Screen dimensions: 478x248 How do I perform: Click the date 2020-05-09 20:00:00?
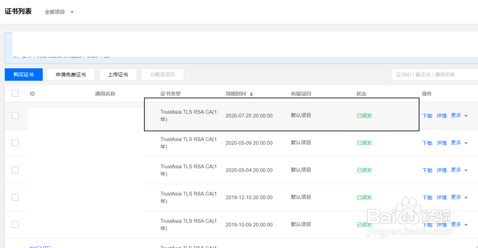point(249,143)
